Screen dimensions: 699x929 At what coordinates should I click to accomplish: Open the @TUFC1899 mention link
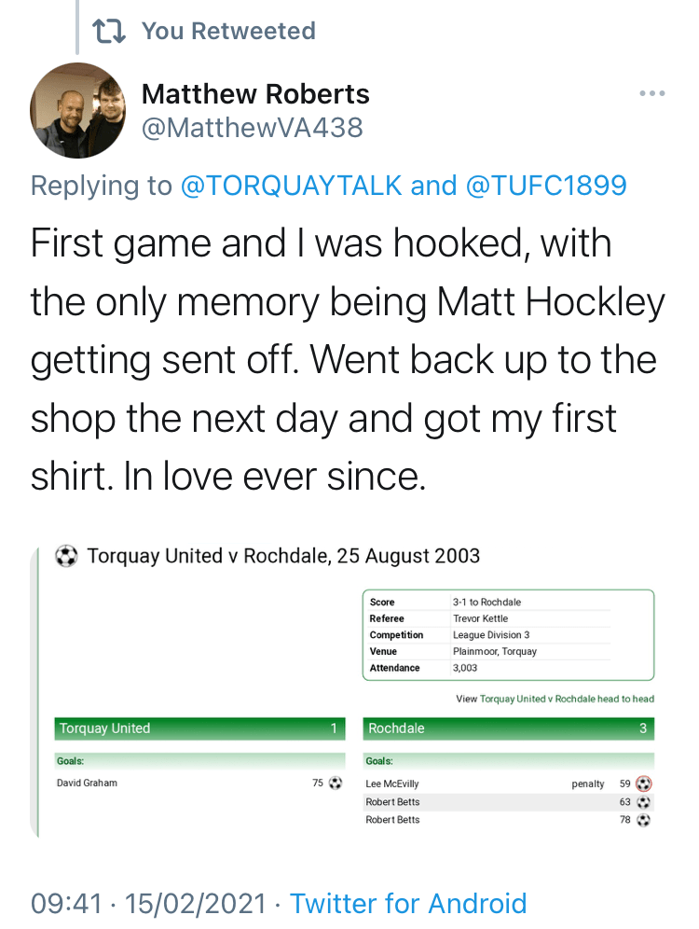545,186
